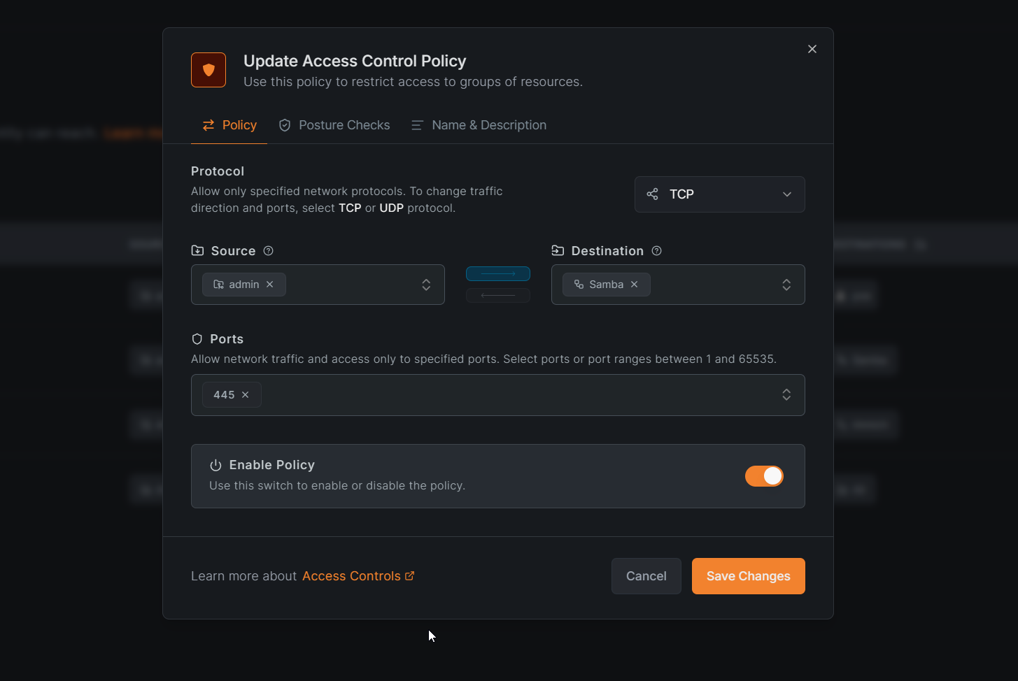
Task: Click the Destination help question icon
Action: [x=656, y=251]
